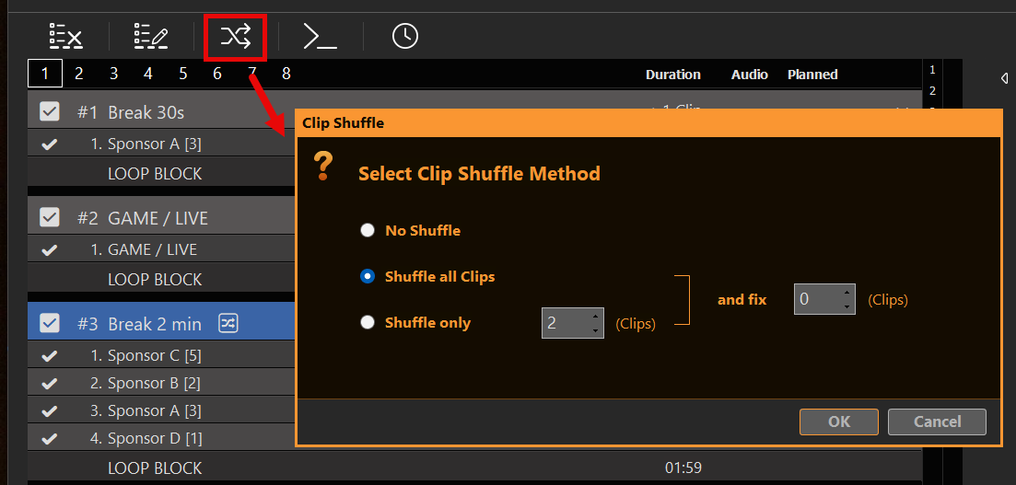1016x485 pixels.
Task: Switch to playlist tab 5
Action: [x=182, y=74]
